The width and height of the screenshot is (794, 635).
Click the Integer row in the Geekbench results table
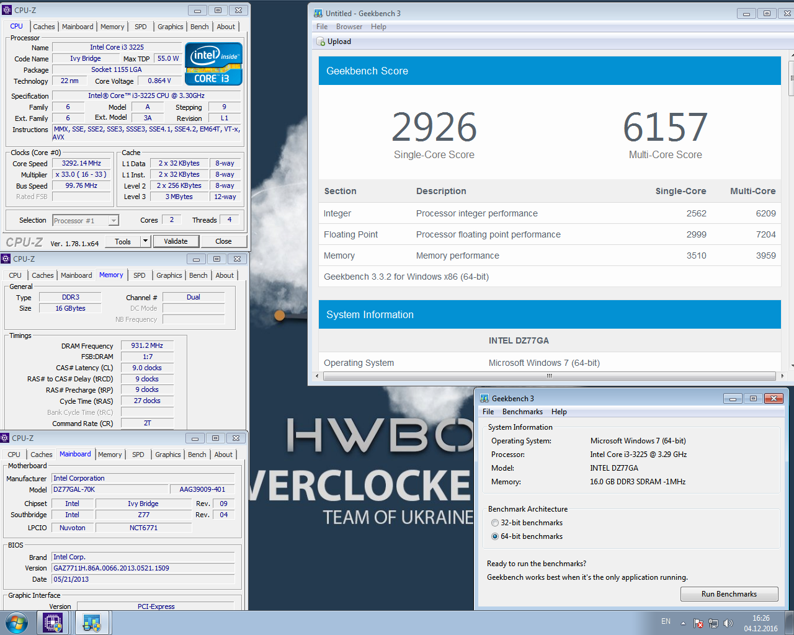pyautogui.click(x=550, y=213)
